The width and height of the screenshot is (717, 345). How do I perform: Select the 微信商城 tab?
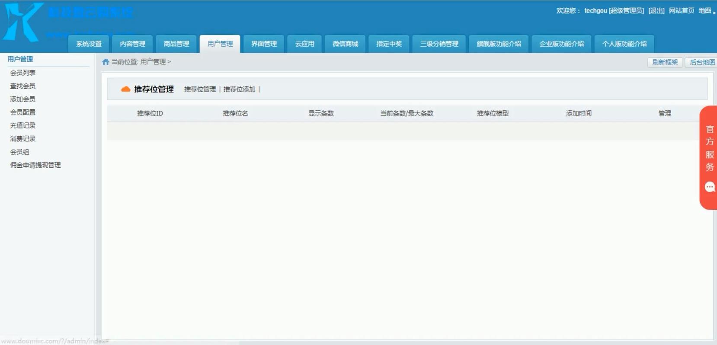345,44
